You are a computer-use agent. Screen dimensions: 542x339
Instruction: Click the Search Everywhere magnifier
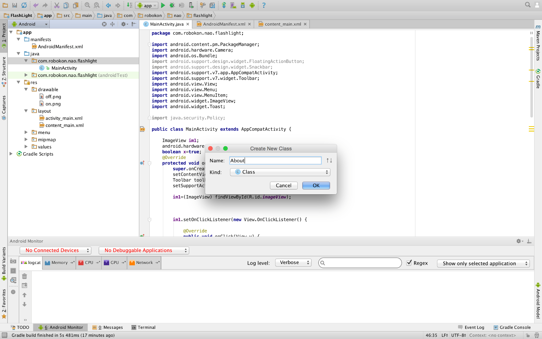pos(528,5)
